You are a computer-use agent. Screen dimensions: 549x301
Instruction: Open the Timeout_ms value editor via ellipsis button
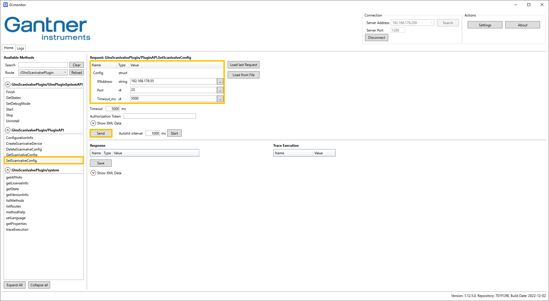(220, 99)
